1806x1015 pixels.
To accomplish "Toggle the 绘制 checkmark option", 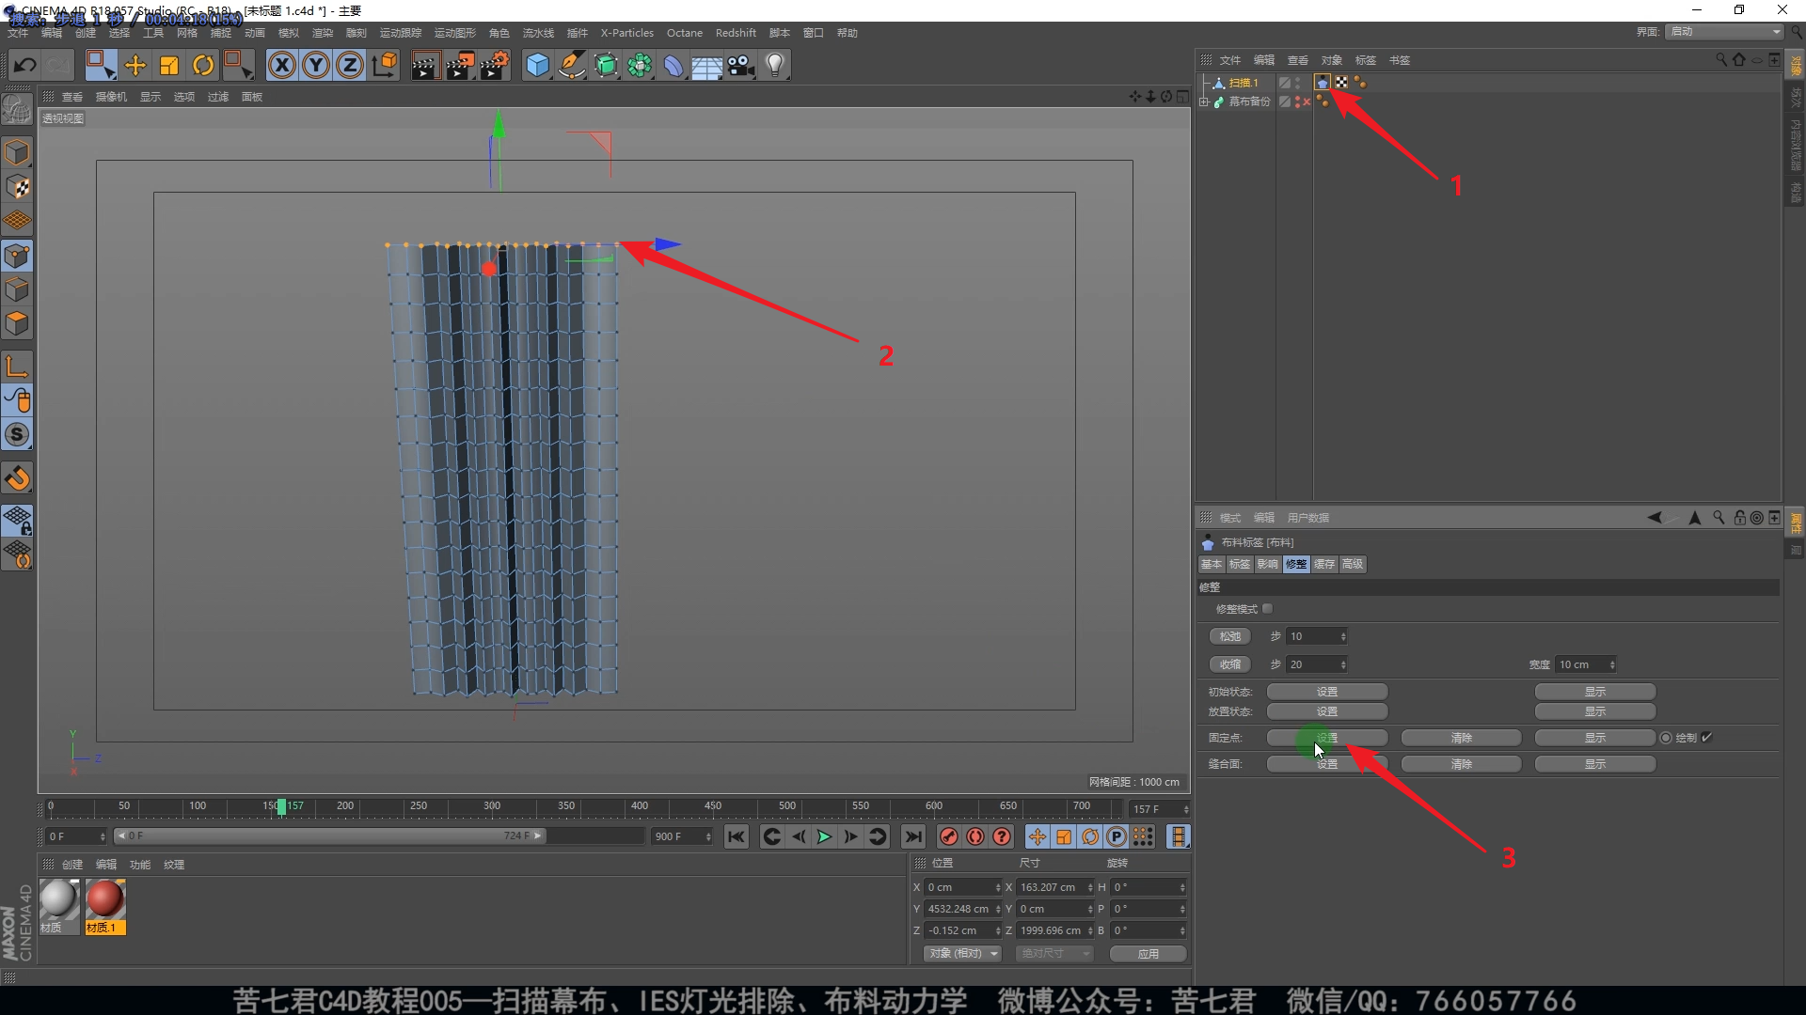I will click(1706, 738).
